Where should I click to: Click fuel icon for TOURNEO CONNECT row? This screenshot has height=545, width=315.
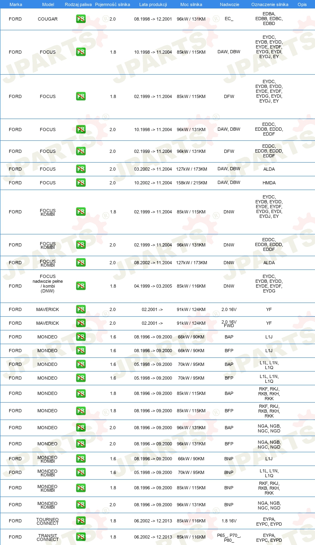click(81, 521)
